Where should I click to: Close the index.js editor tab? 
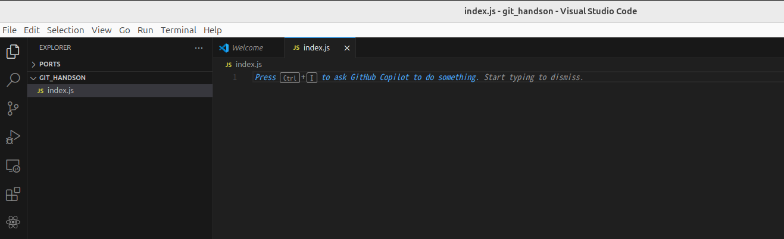click(x=347, y=48)
